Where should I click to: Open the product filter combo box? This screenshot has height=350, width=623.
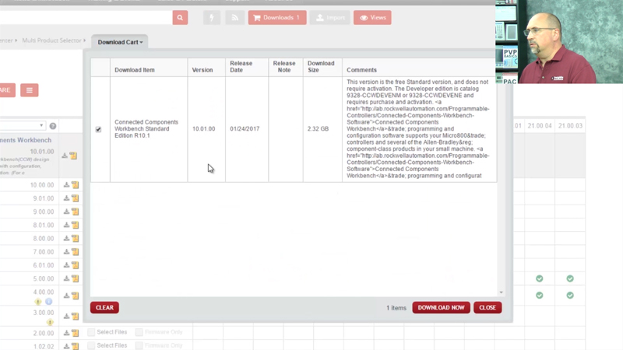pyautogui.click(x=22, y=125)
